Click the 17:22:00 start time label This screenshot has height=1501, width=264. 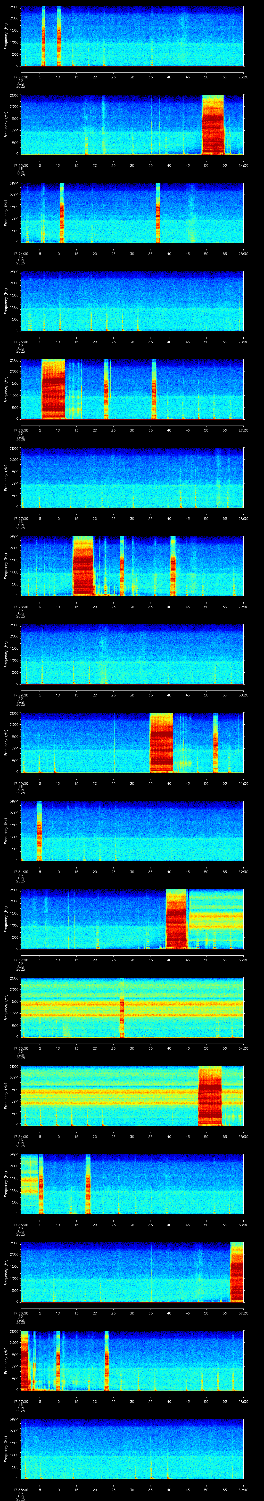pyautogui.click(x=20, y=77)
